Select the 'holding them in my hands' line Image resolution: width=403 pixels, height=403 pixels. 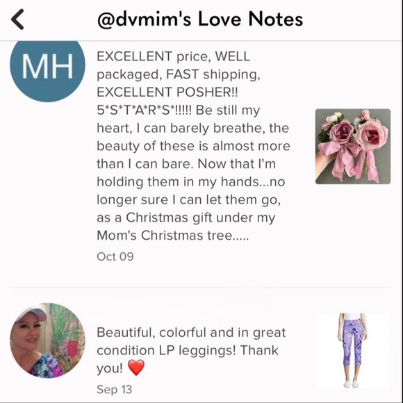tap(191, 182)
